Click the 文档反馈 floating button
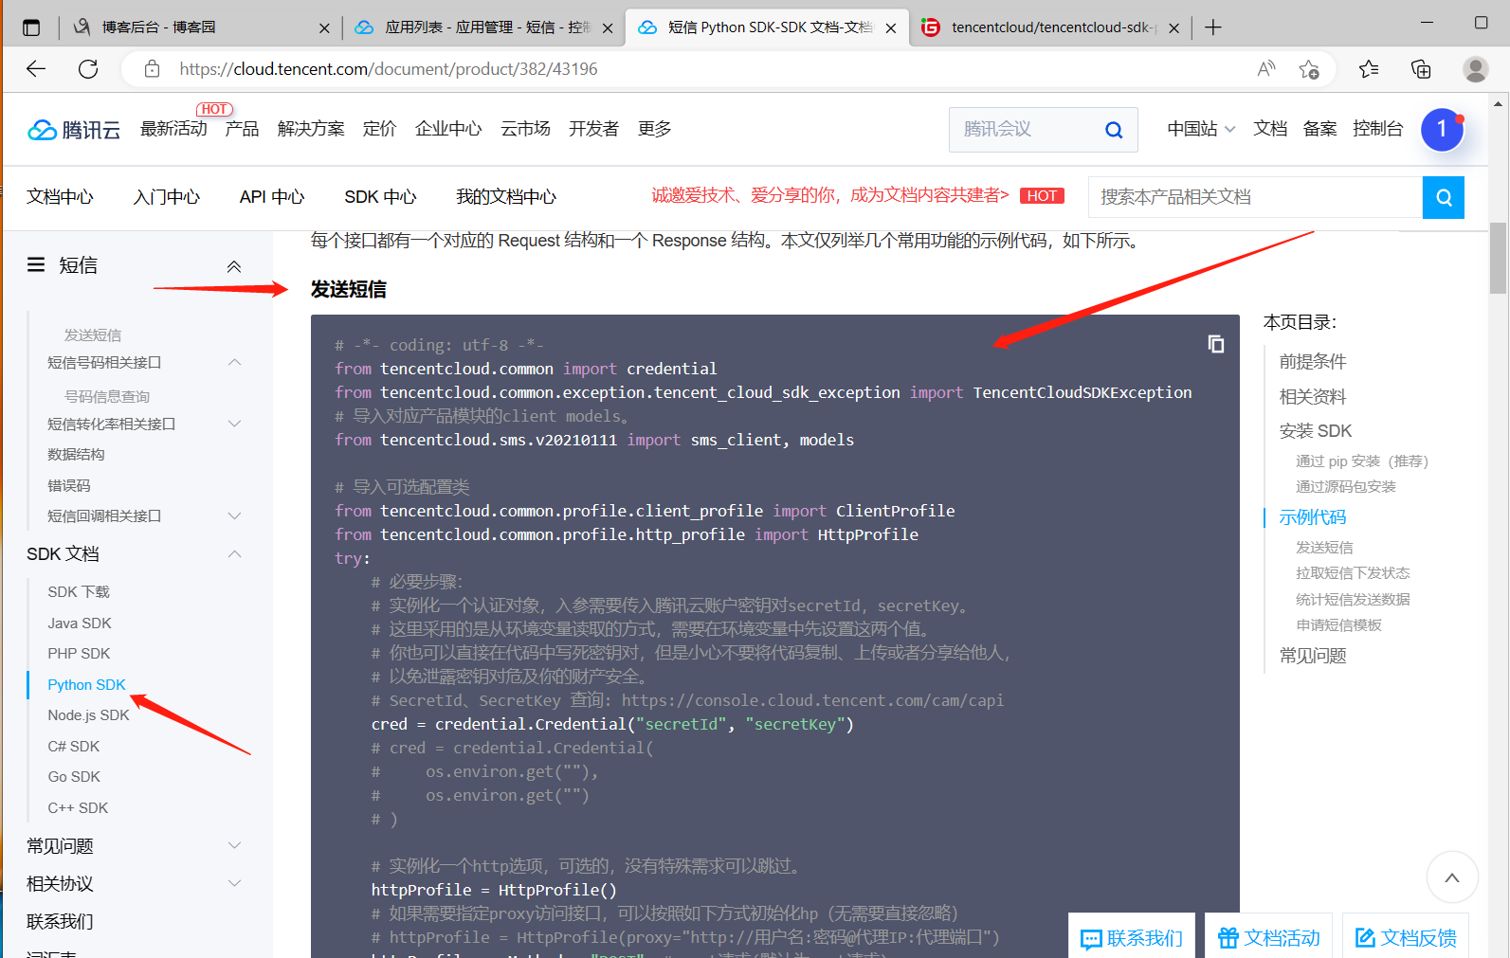 (x=1406, y=937)
